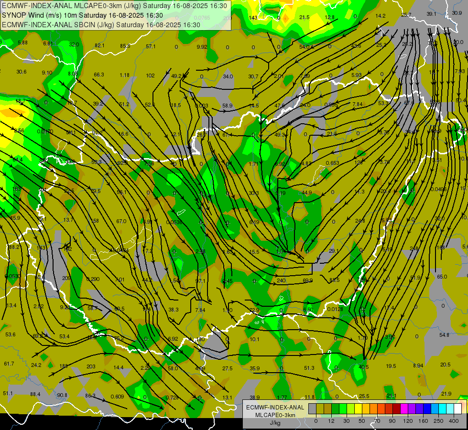
Task: Click the map value '0.290'
Action: tap(93, 279)
